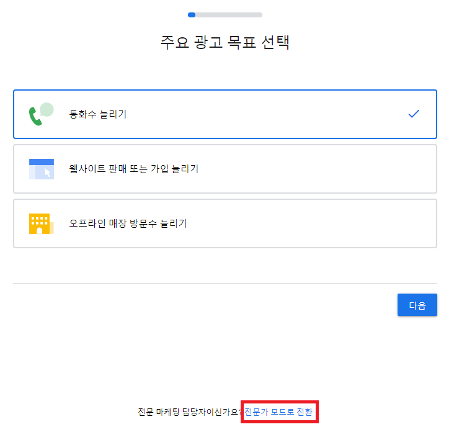Click the blue checkmark on 통화수 늘리기
The image size is (454, 432).
[x=414, y=114]
